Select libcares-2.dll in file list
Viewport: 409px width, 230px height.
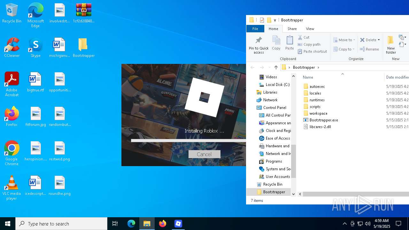317,127
